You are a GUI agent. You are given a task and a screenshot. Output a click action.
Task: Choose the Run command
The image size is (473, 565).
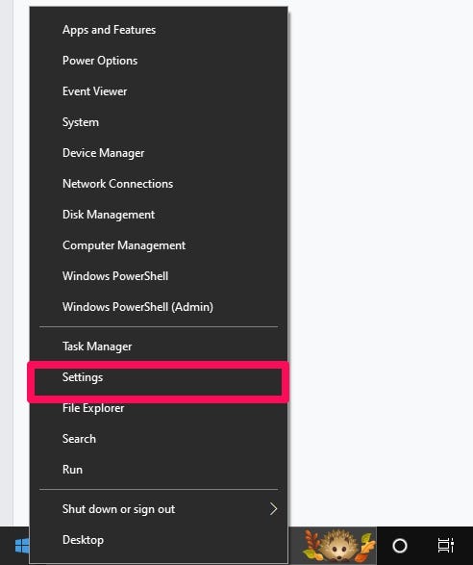click(x=159, y=470)
